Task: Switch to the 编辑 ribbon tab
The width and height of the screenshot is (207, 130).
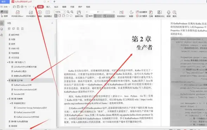Action: (x=64, y=7)
